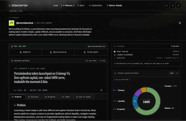Open the Raise-Ready nav item
This screenshot has width=186, height=121.
click(x=114, y=5)
